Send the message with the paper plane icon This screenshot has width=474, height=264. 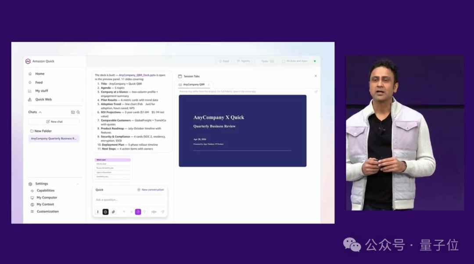coord(163,212)
